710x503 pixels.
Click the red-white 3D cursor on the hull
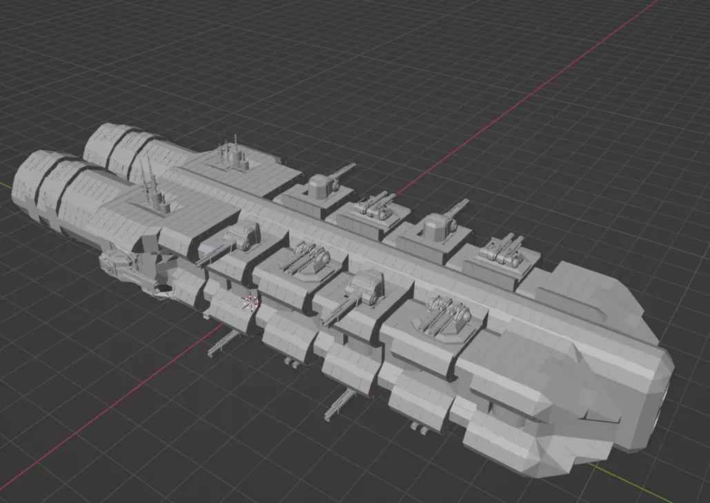(250, 304)
